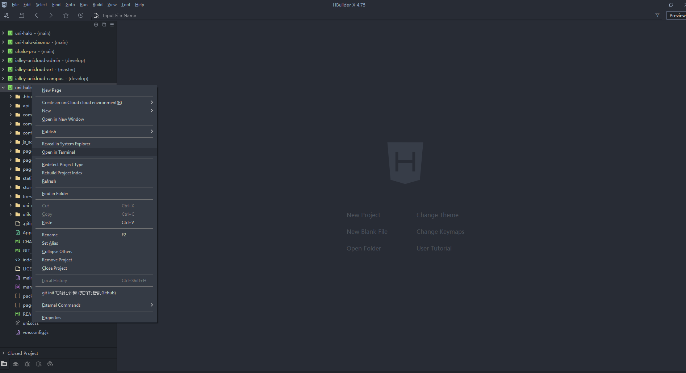The height and width of the screenshot is (373, 686).
Task: Expand the uni-halo-xiaomo project tree
Action: tap(3, 42)
